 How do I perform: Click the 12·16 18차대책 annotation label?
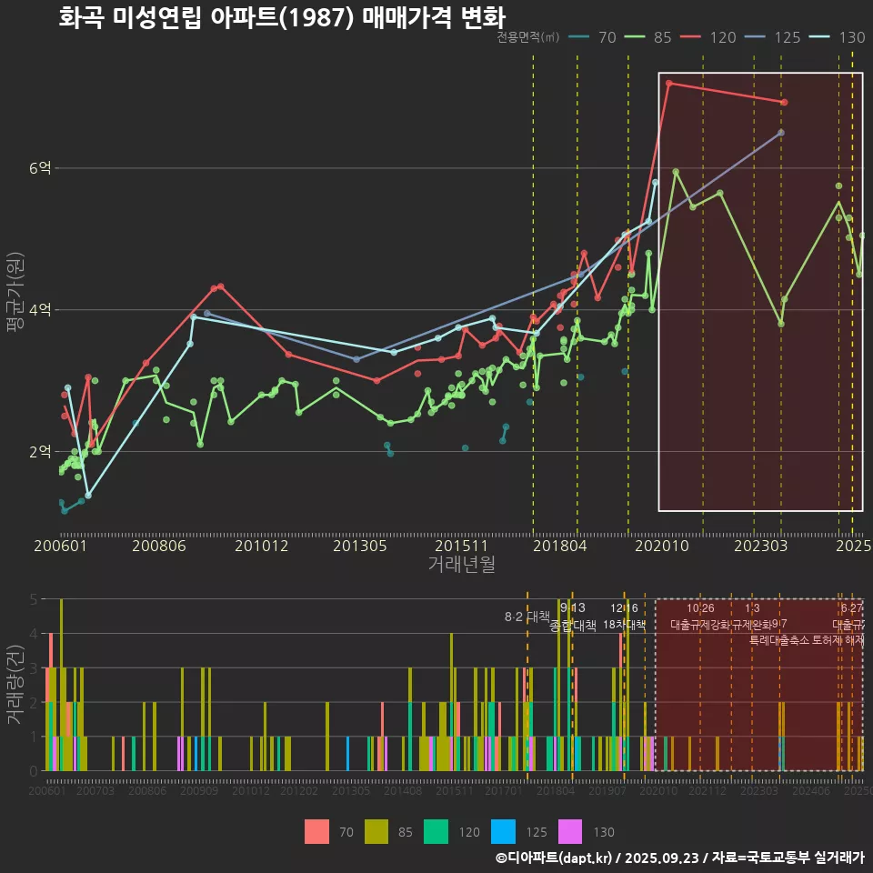(x=624, y=617)
